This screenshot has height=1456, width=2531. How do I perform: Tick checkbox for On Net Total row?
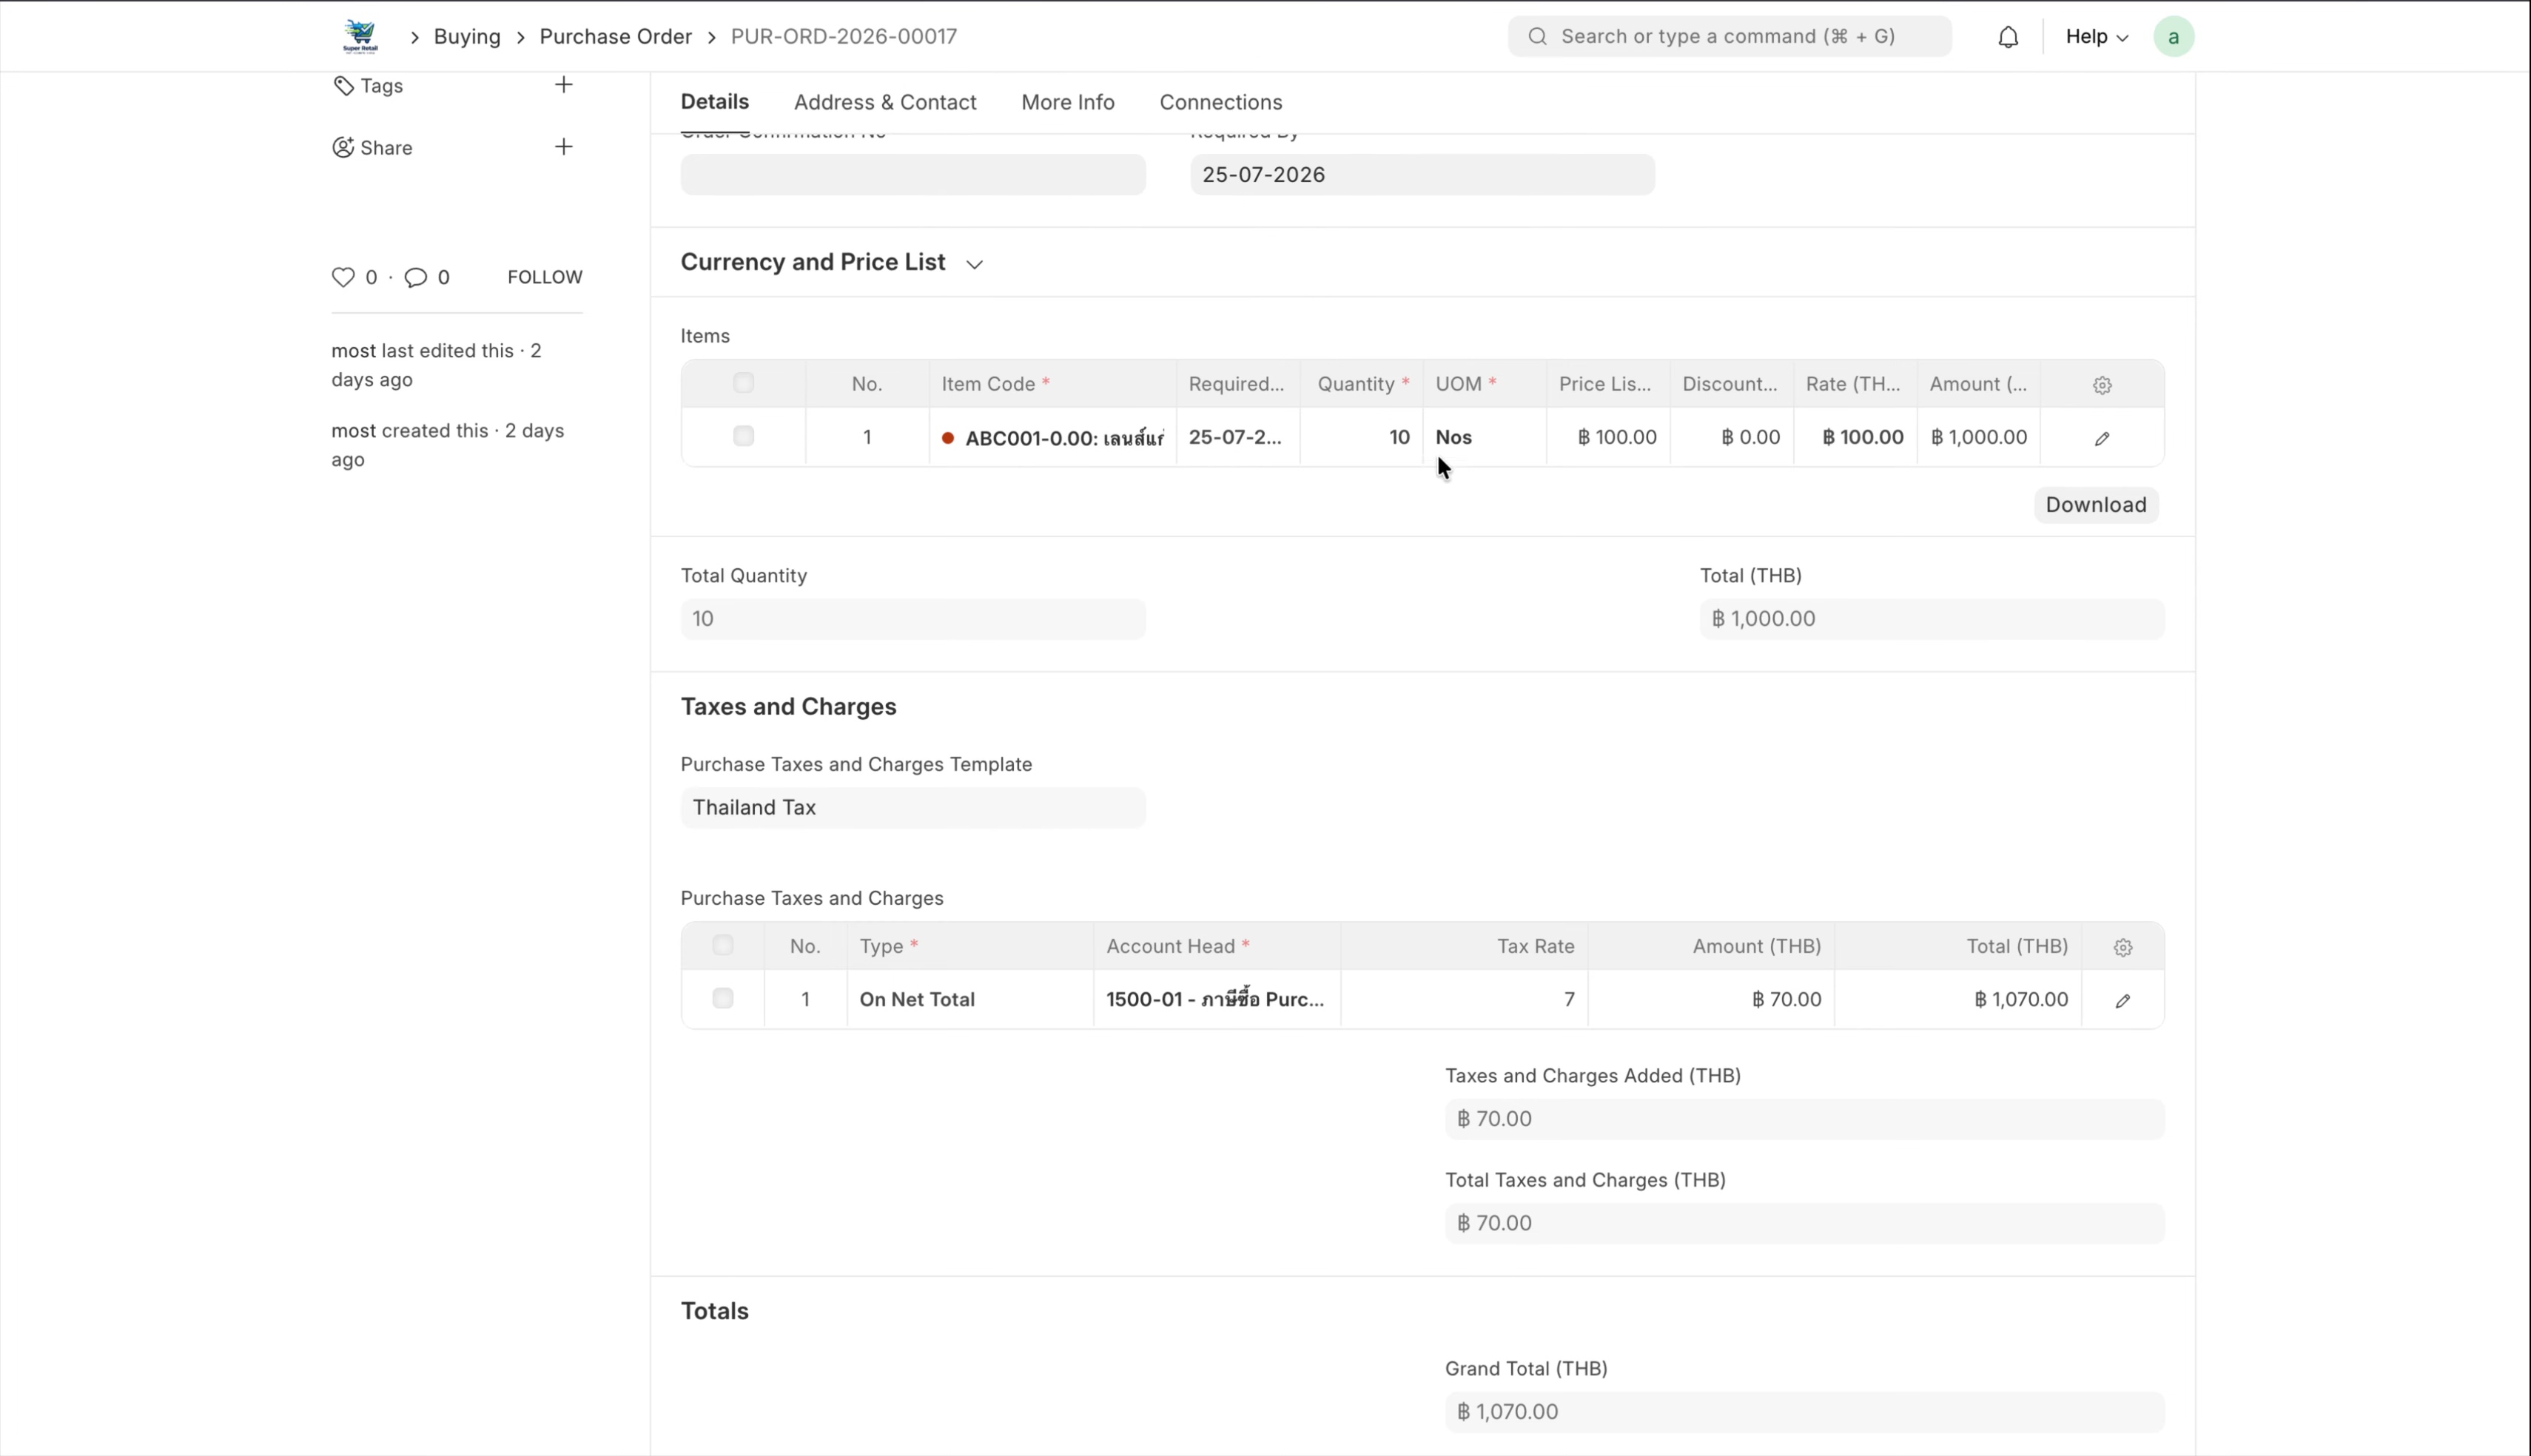click(x=723, y=998)
